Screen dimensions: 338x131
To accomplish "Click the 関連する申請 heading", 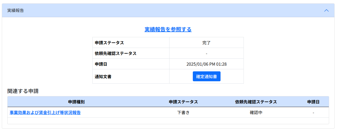I will [23, 91].
